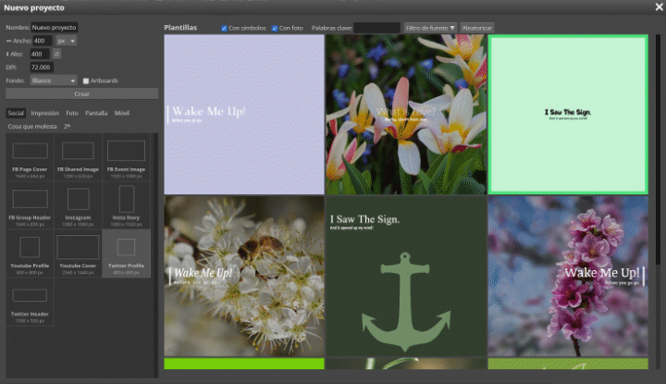Image resolution: width=666 pixels, height=384 pixels.
Task: Swap width and height values
Action: click(56, 54)
